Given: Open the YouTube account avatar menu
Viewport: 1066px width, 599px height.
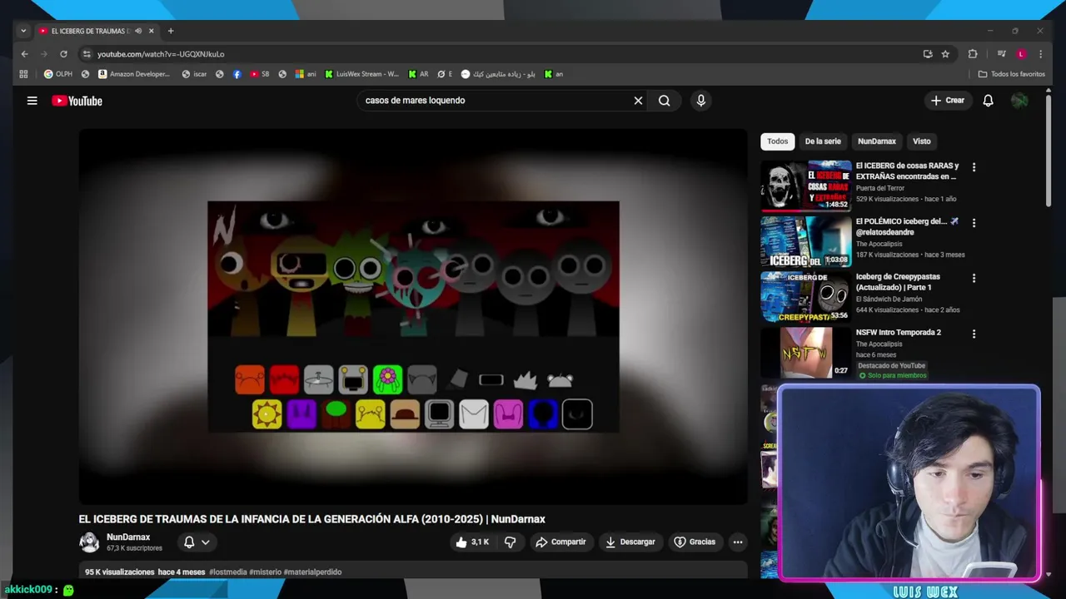Looking at the screenshot, I should coord(1019,101).
